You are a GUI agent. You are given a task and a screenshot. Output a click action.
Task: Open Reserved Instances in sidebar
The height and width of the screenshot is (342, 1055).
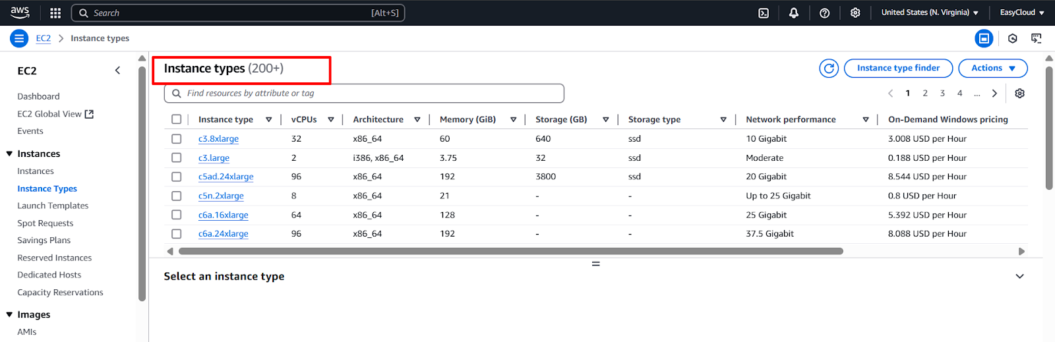(x=55, y=258)
